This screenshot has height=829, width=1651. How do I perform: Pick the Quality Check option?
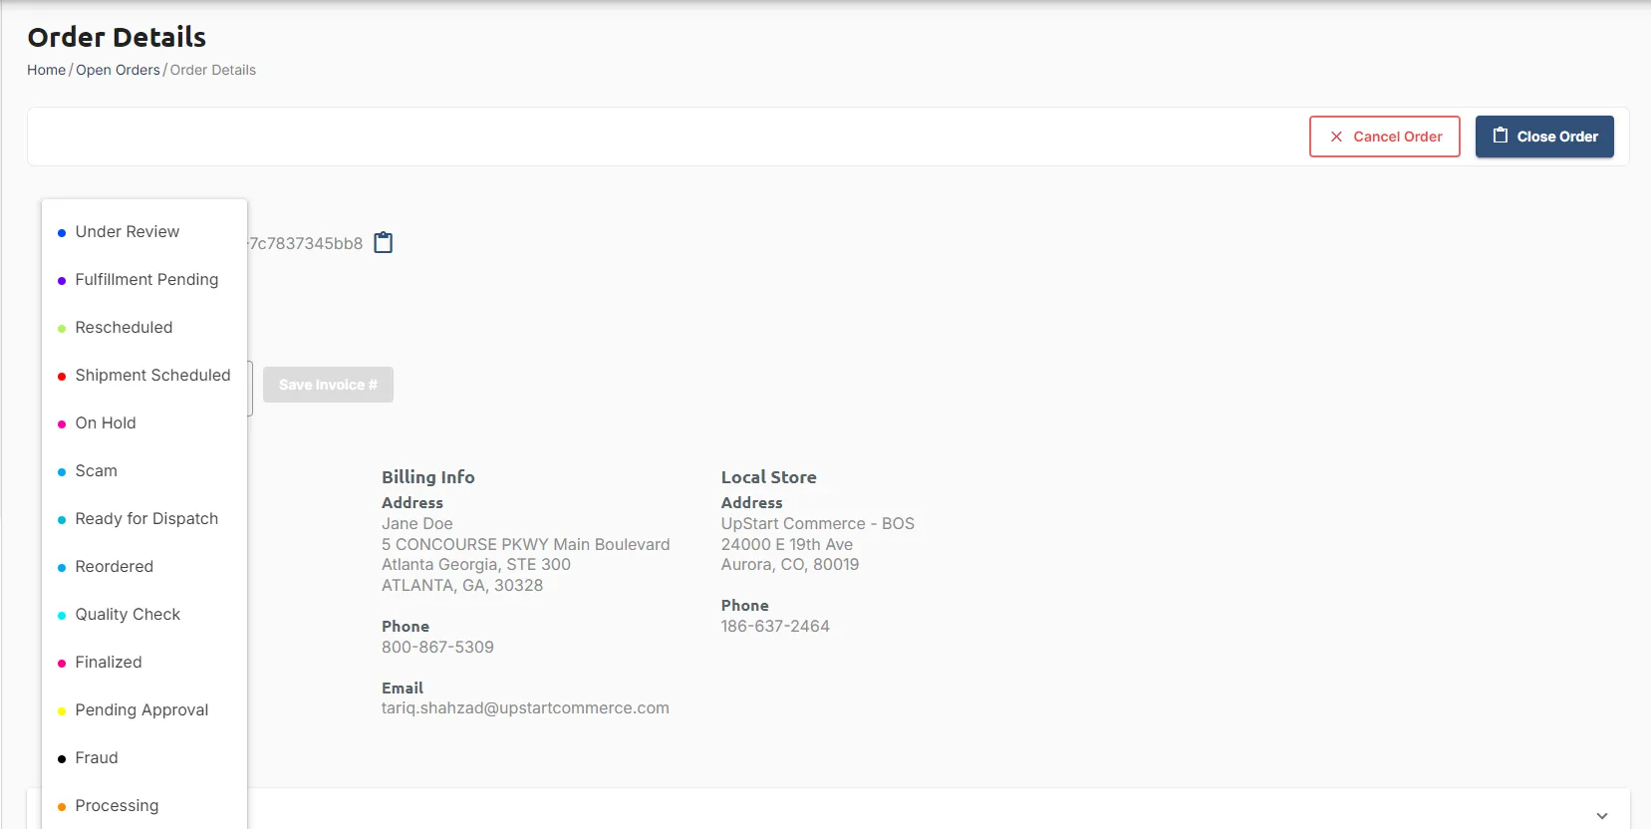pyautogui.click(x=144, y=615)
